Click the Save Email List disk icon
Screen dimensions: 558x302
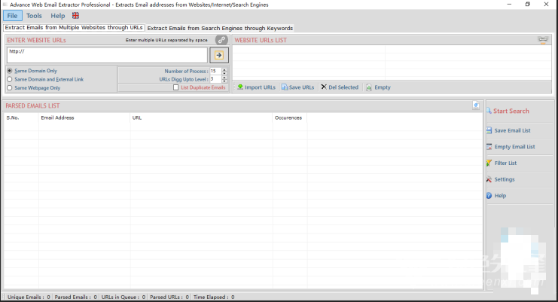click(489, 130)
